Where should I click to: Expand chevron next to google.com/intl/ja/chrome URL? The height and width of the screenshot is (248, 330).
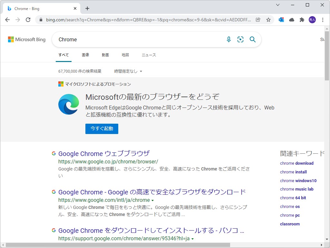tap(152, 200)
